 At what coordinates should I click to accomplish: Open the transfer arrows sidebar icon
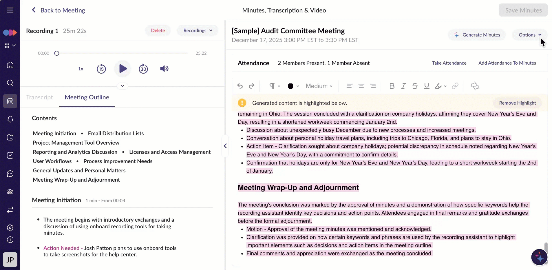pyautogui.click(x=10, y=210)
